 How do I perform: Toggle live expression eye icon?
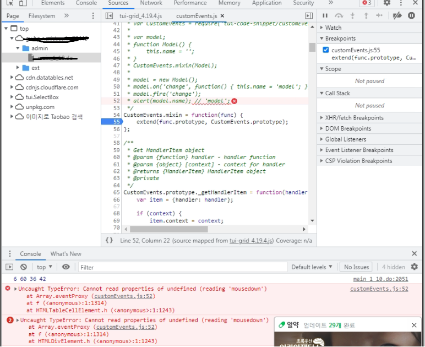tap(66, 267)
